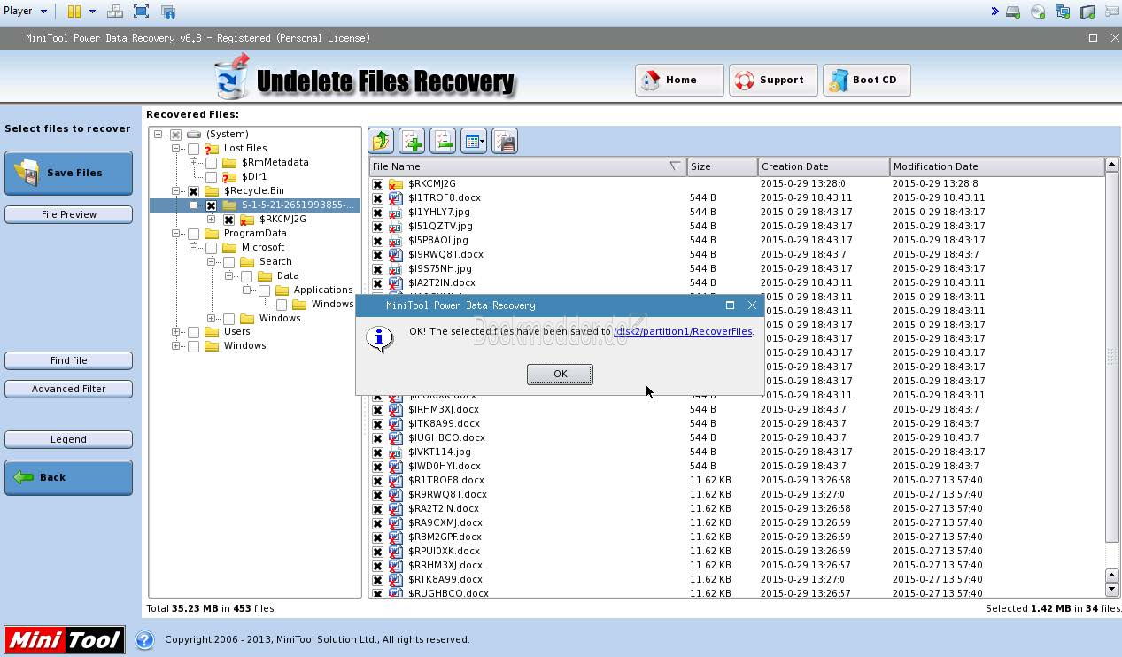This screenshot has height=657, width=1122.
Task: Collapse the ProgramData tree node
Action: [x=176, y=233]
